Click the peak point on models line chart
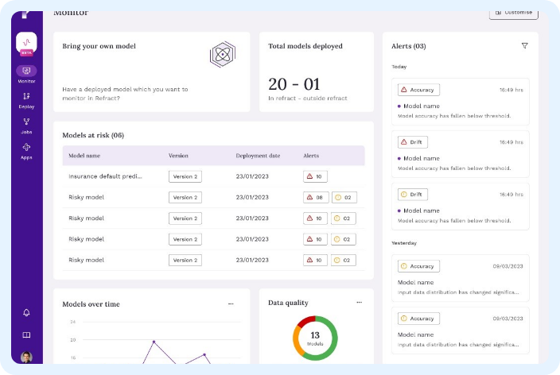The width and height of the screenshot is (560, 375). [x=154, y=342]
